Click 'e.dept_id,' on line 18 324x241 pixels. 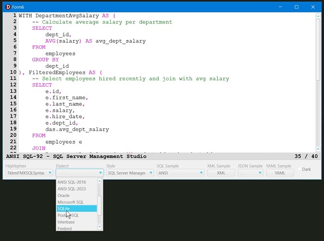(x=62, y=123)
